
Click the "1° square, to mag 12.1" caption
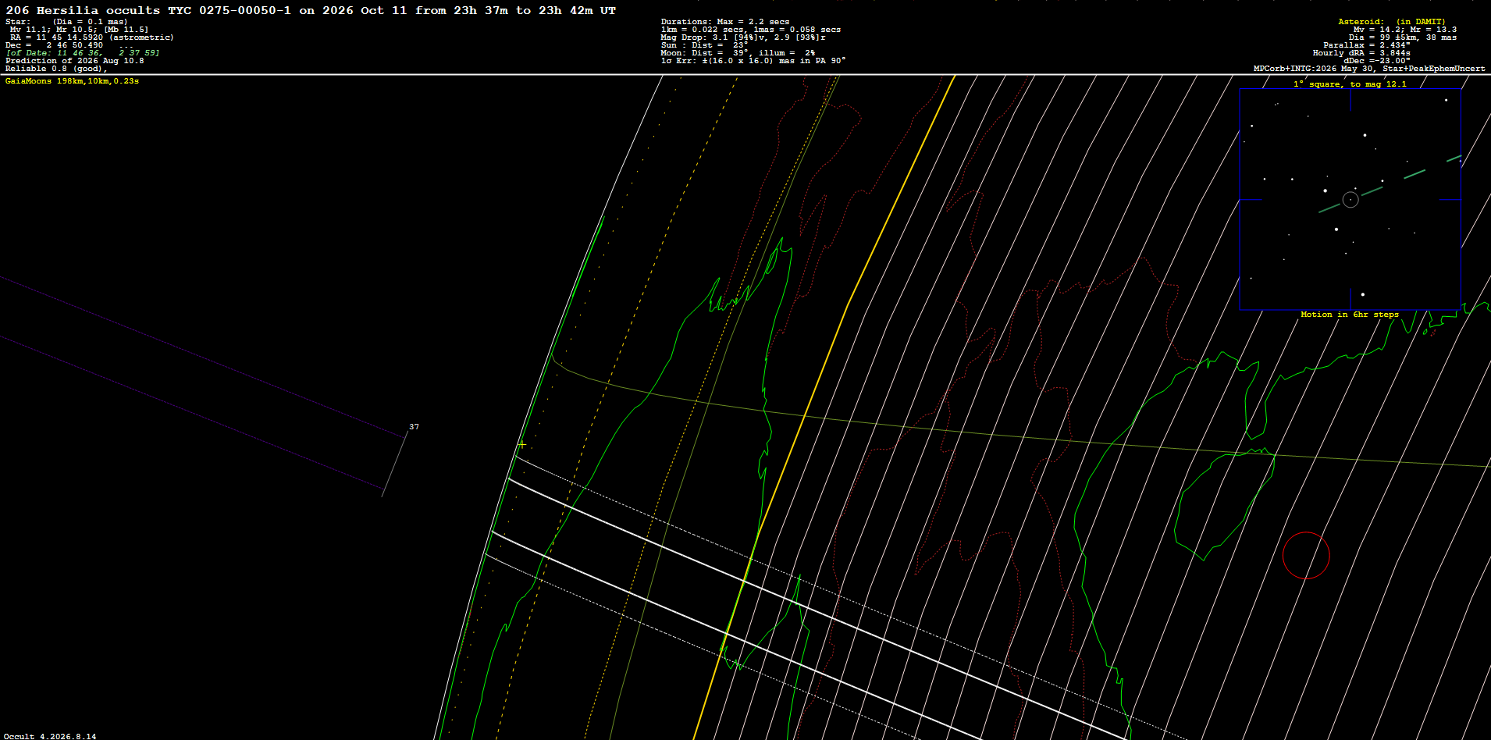pos(1350,84)
